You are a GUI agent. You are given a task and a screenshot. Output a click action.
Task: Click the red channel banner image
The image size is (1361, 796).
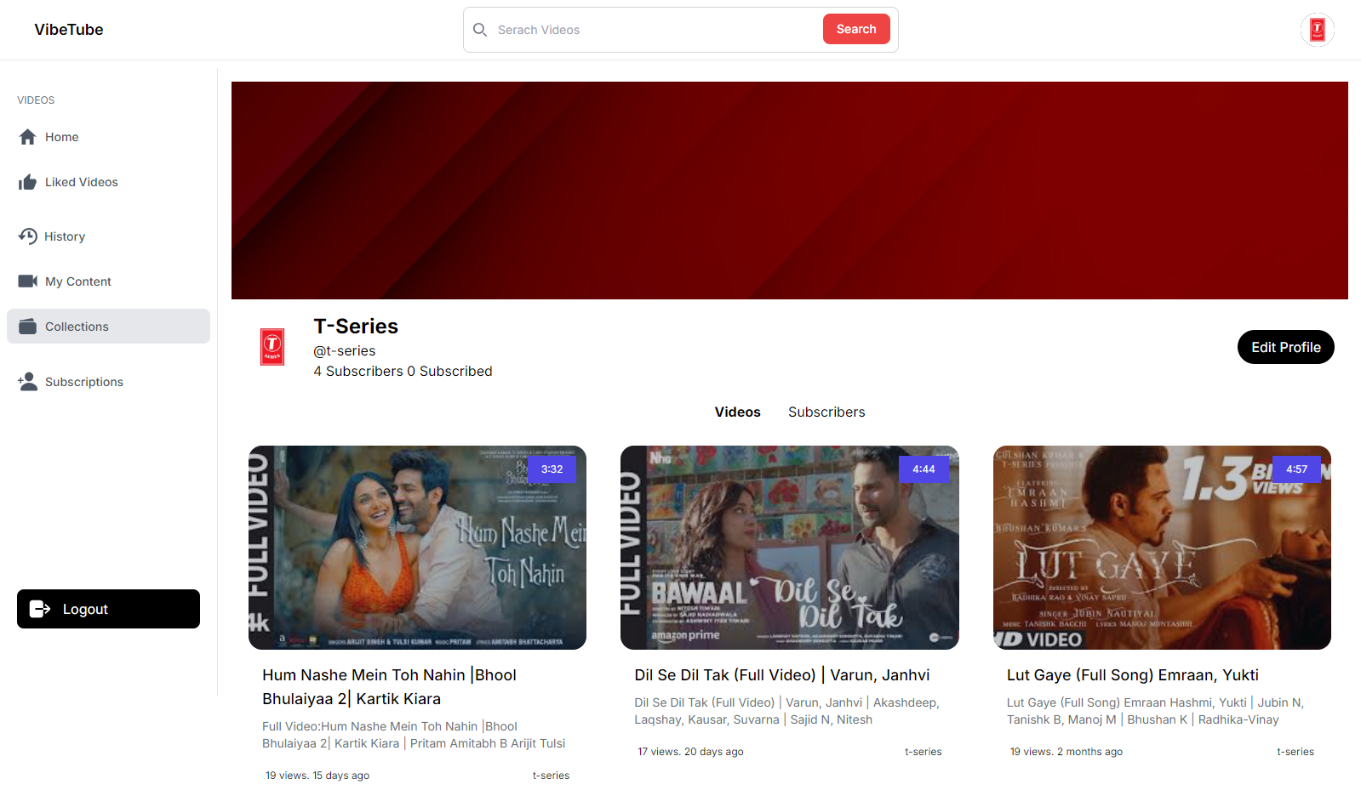point(790,190)
